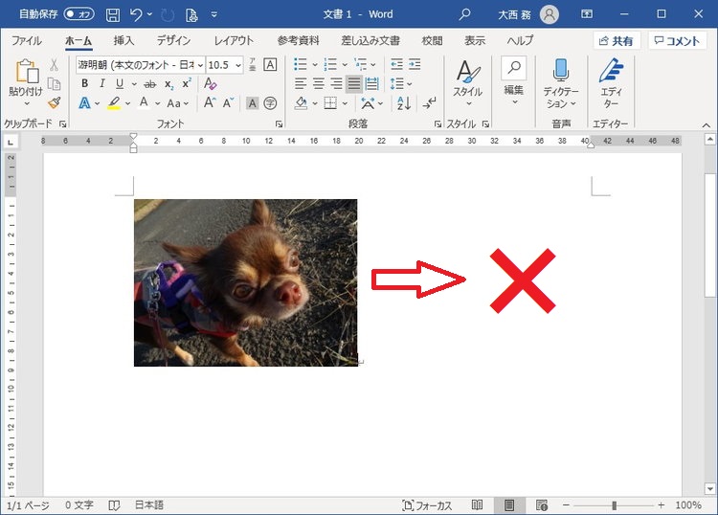Screen dimensions: 718x515
Task: Toggle AutoSave (自動保存) switch
Action: 79,14
